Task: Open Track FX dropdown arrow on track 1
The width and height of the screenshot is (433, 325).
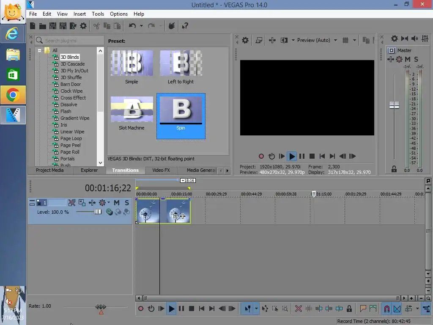Action: (x=109, y=202)
